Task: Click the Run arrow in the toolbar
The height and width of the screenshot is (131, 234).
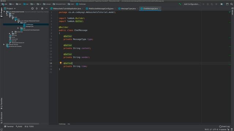Action: [203, 4]
